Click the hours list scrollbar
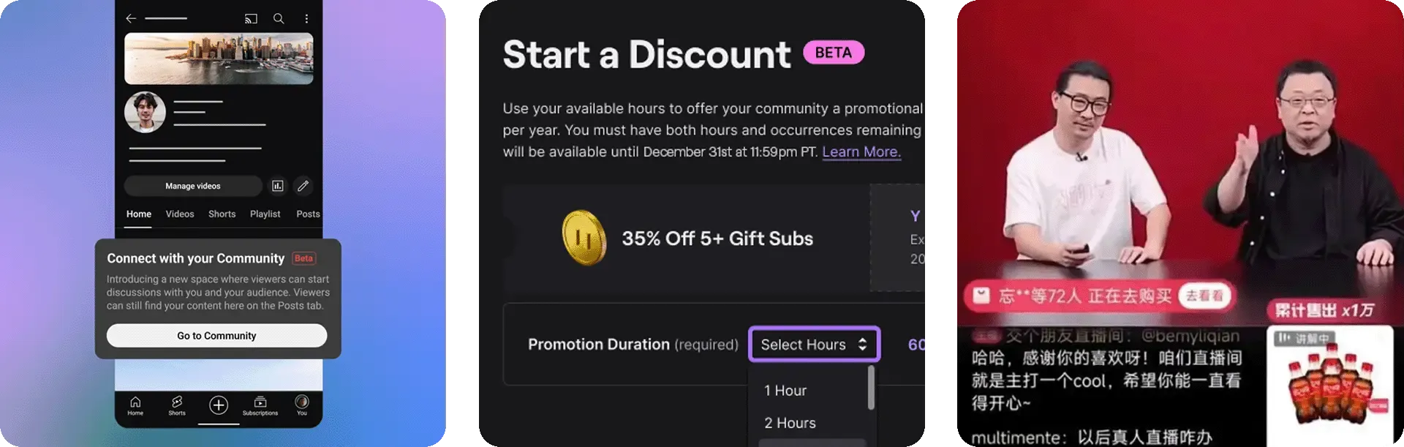 pyautogui.click(x=871, y=388)
